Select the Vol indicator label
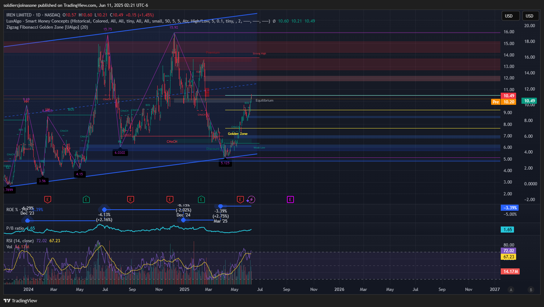 [x=9, y=247]
